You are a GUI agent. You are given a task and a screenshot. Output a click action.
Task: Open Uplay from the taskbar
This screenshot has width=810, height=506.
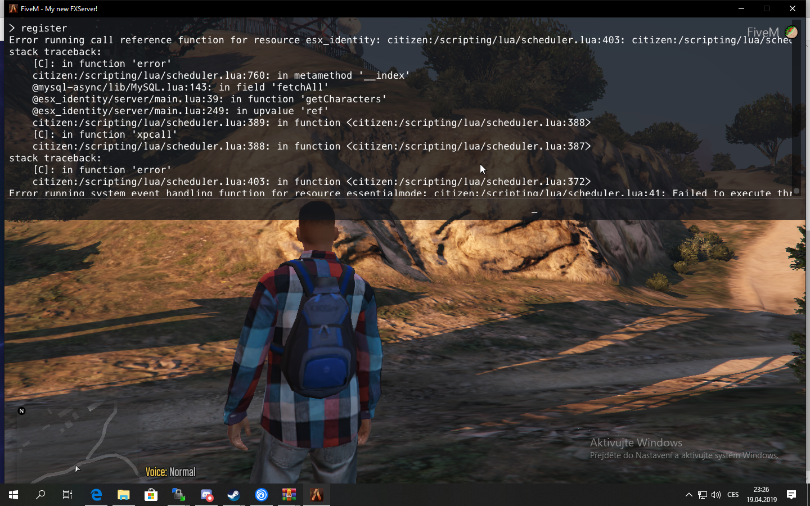point(262,495)
